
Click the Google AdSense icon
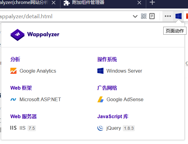[100, 99]
